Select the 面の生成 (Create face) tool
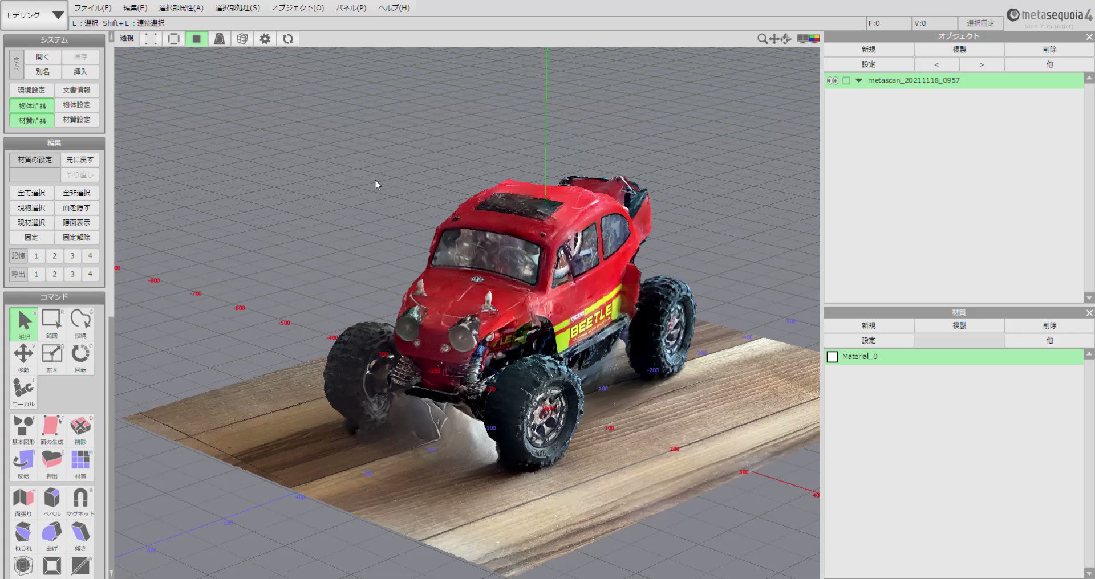Image resolution: width=1095 pixels, height=579 pixels. point(52,430)
